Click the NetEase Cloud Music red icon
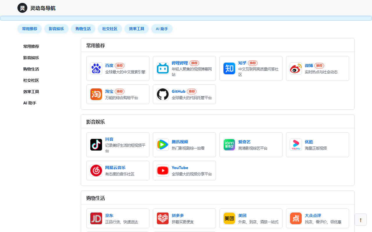 (x=96, y=171)
